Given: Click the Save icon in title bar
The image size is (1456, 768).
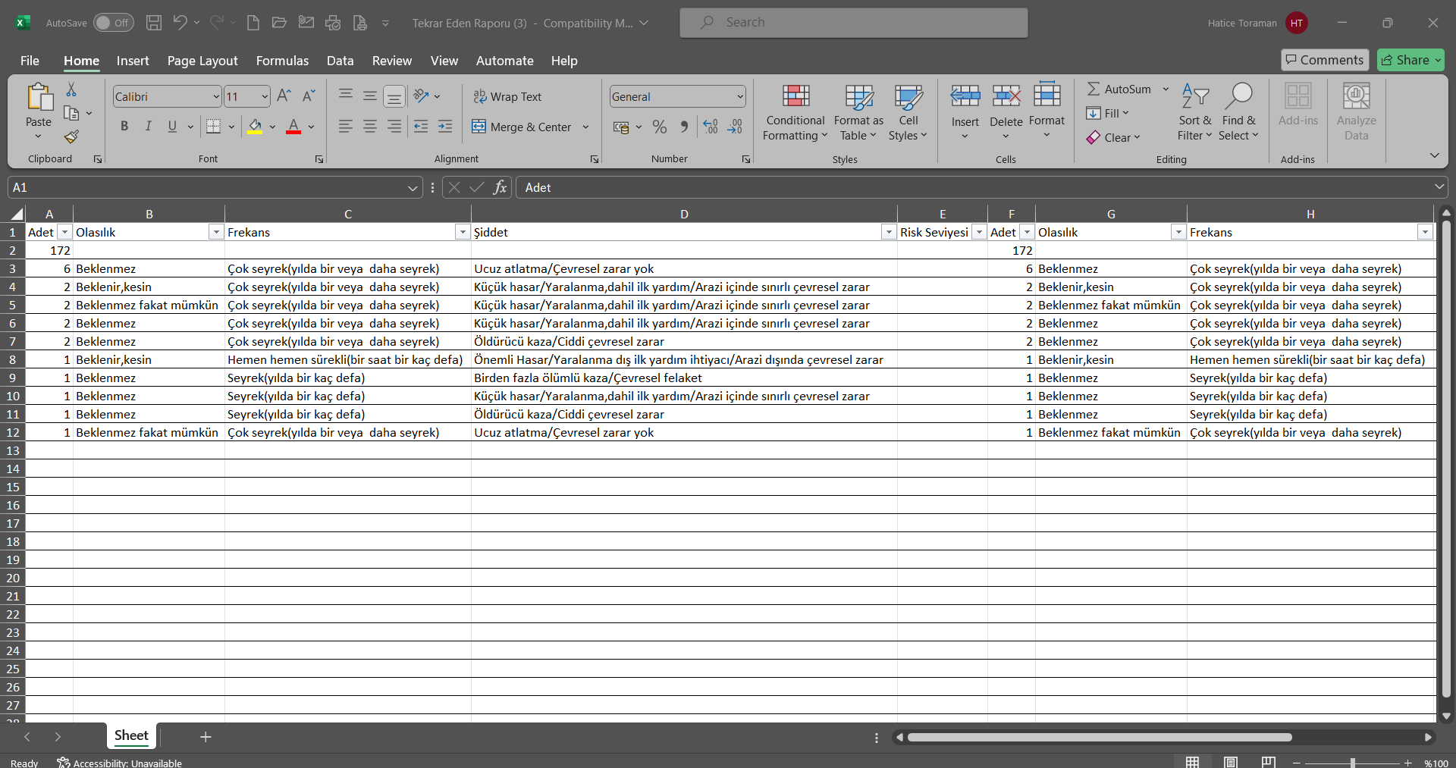Looking at the screenshot, I should [154, 23].
